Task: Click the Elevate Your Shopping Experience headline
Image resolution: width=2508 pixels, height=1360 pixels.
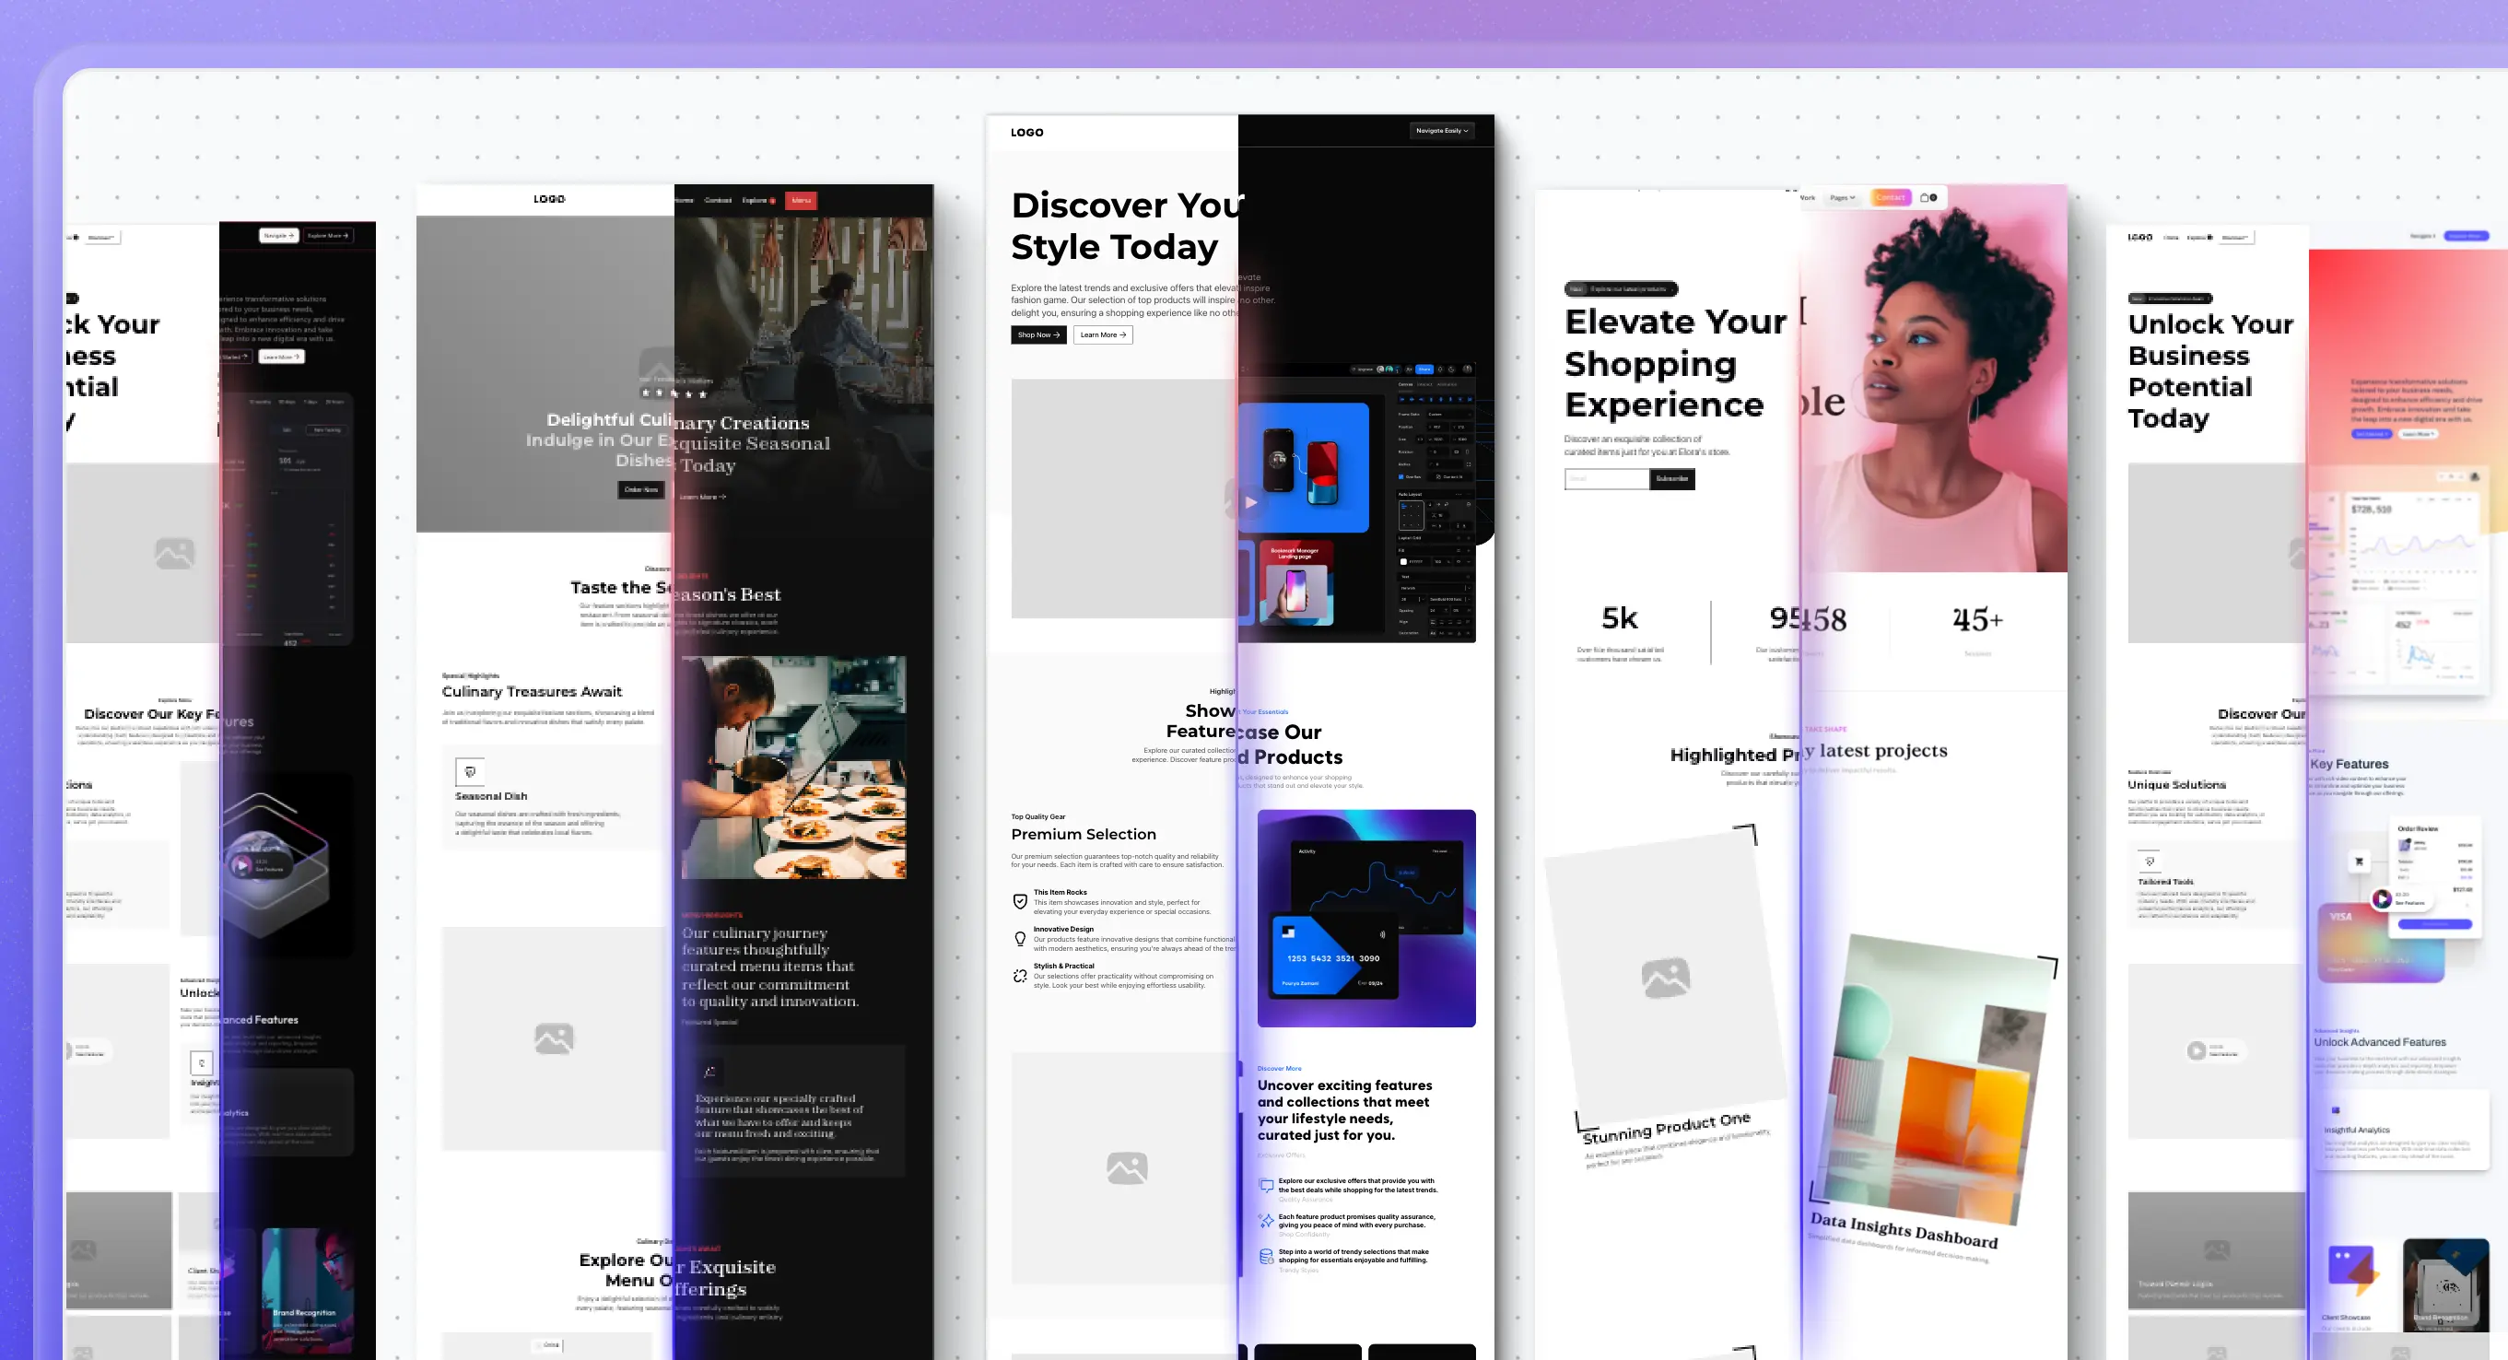Action: coord(1676,363)
